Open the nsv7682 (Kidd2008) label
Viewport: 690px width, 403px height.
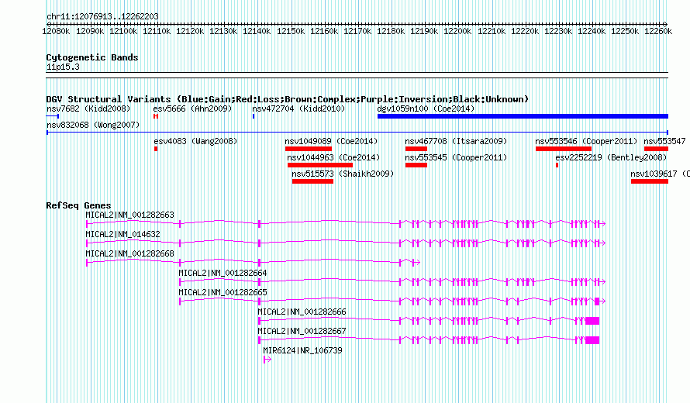[88, 108]
